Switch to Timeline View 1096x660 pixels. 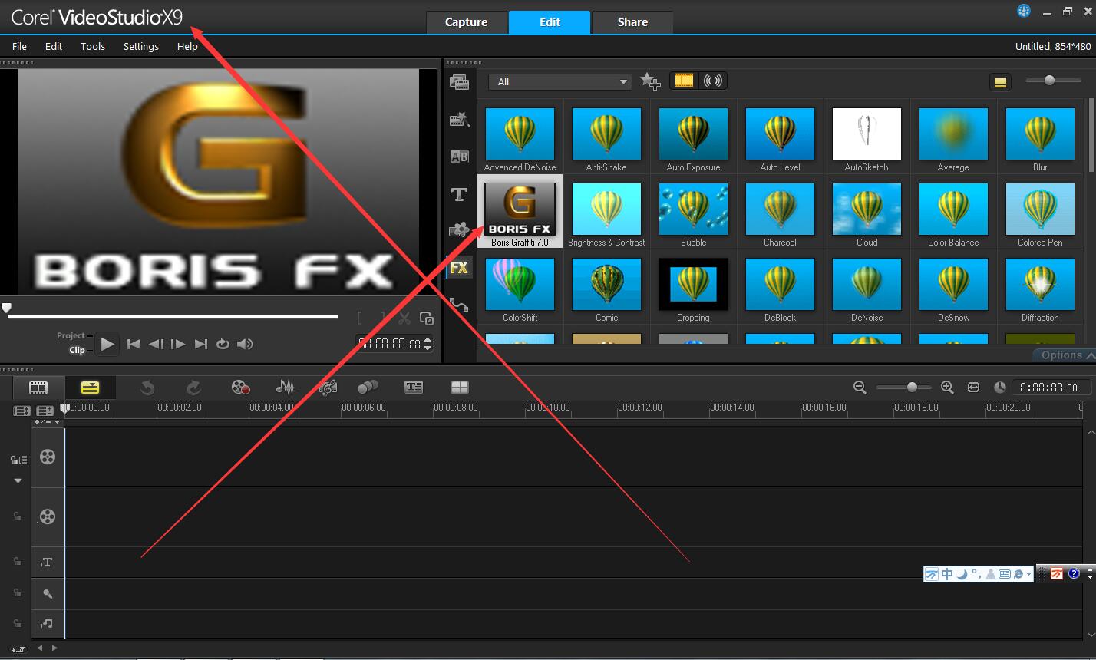(90, 388)
